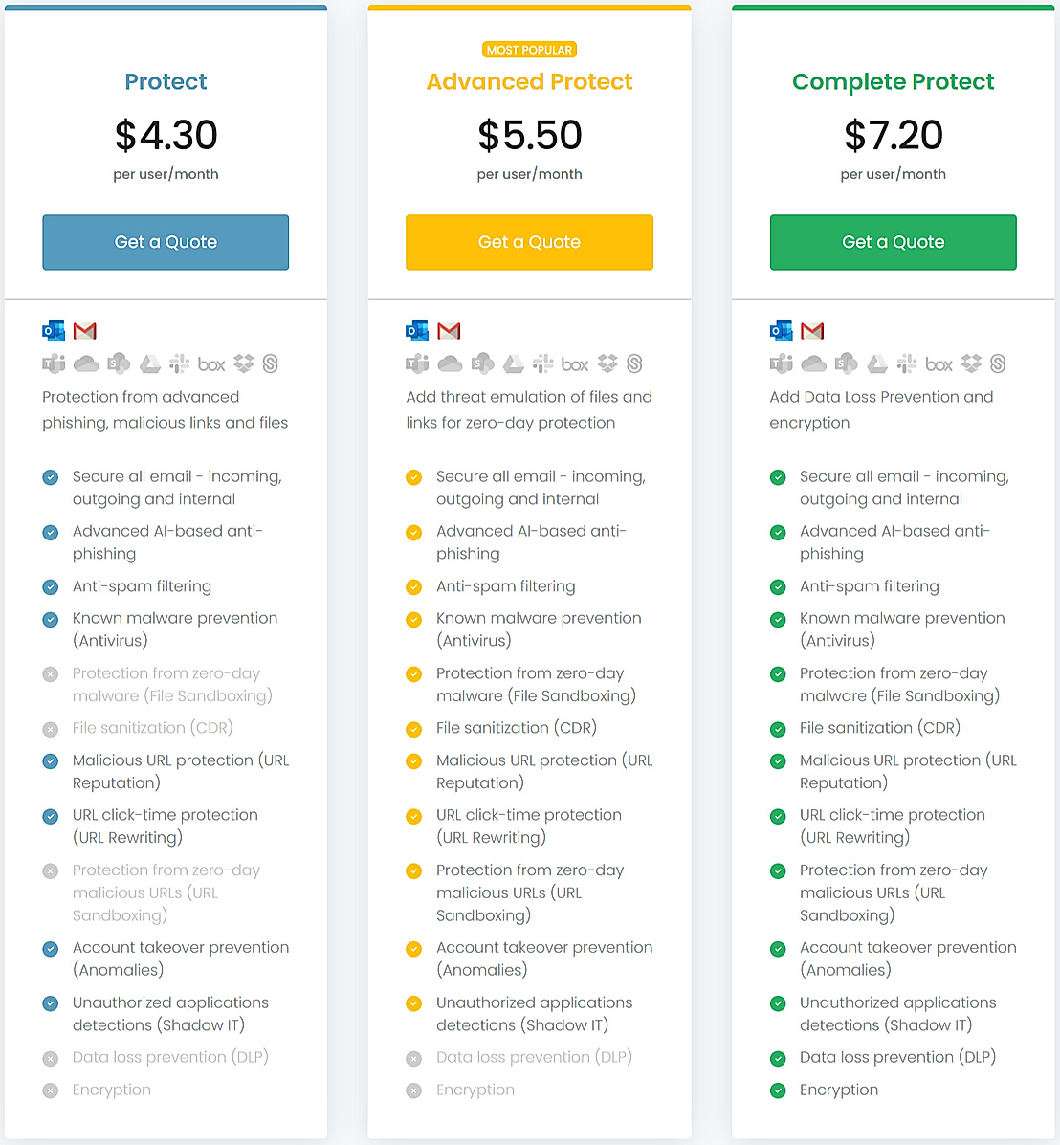Click the MOST POPULAR badge
This screenshot has width=1060, height=1145.
click(x=529, y=49)
